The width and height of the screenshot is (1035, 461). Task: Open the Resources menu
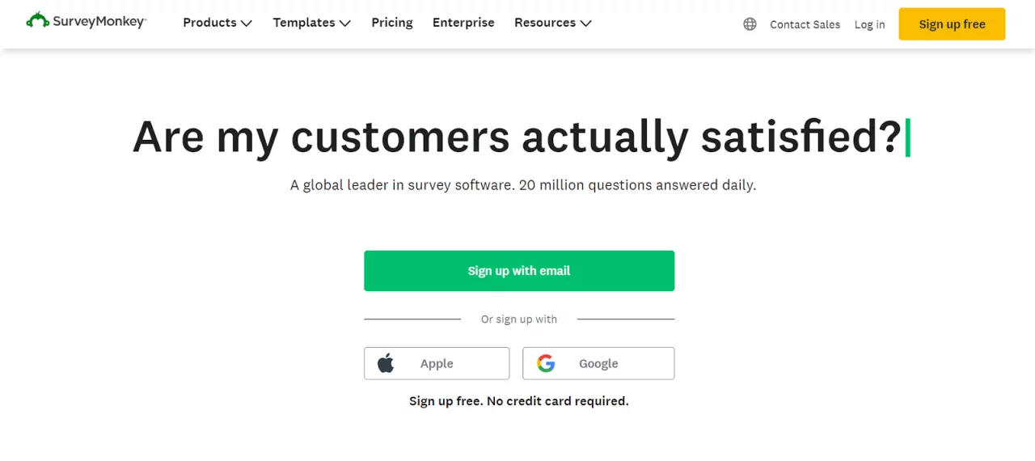tap(545, 23)
